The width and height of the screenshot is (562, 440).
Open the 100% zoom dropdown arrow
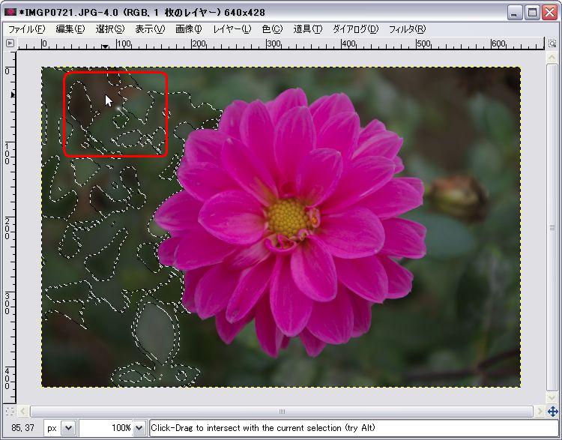point(139,428)
